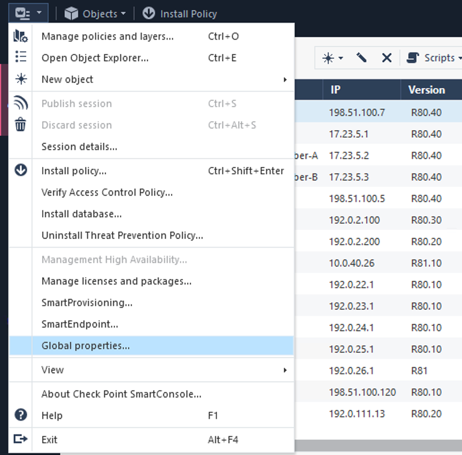462x455 pixels.
Task: Select Manage policies and layers menu entry
Action: tap(151, 36)
